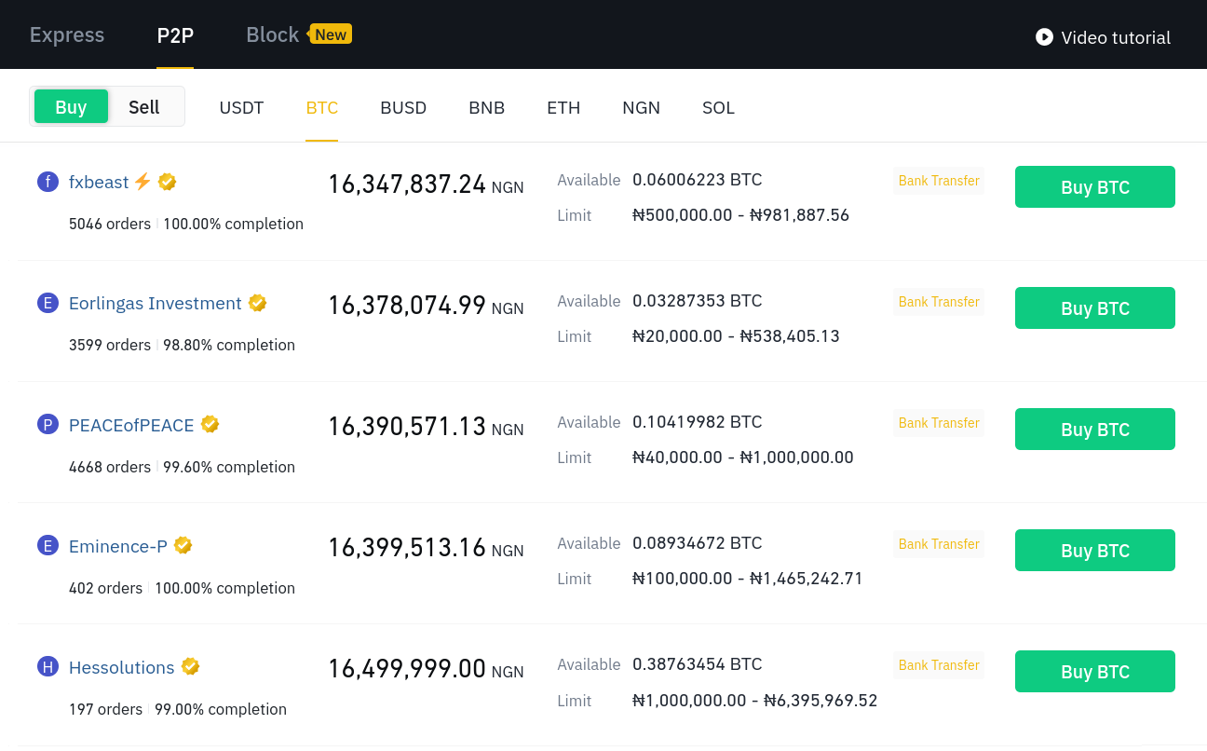1207x751 pixels.
Task: Click fxbeast's 5046 orders count
Action: click(x=110, y=224)
